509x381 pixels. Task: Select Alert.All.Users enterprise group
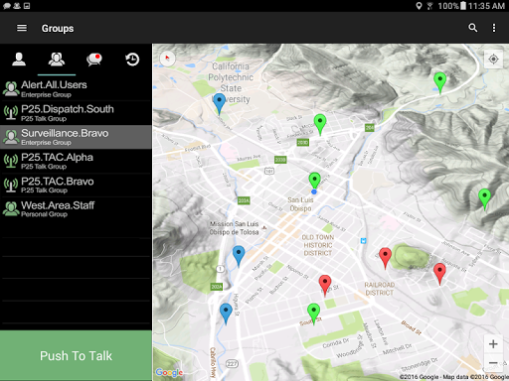coord(76,89)
